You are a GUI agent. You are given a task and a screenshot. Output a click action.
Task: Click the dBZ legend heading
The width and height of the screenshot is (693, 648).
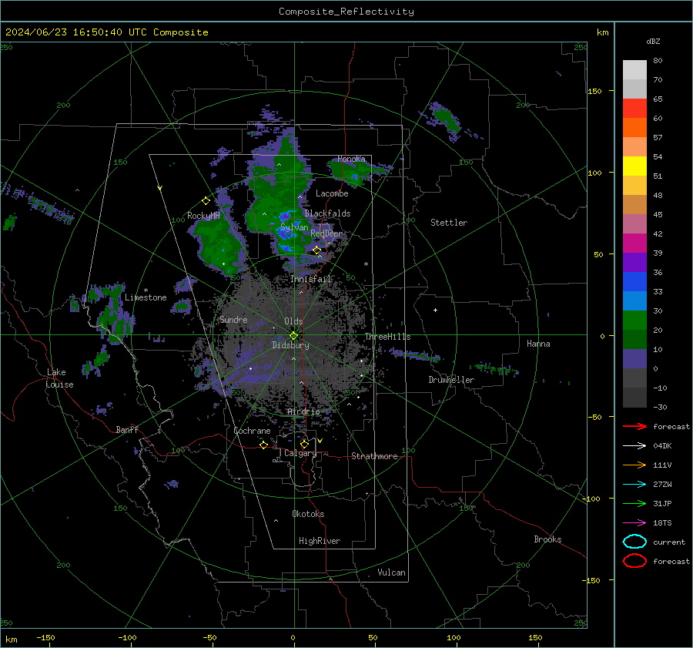(x=653, y=41)
